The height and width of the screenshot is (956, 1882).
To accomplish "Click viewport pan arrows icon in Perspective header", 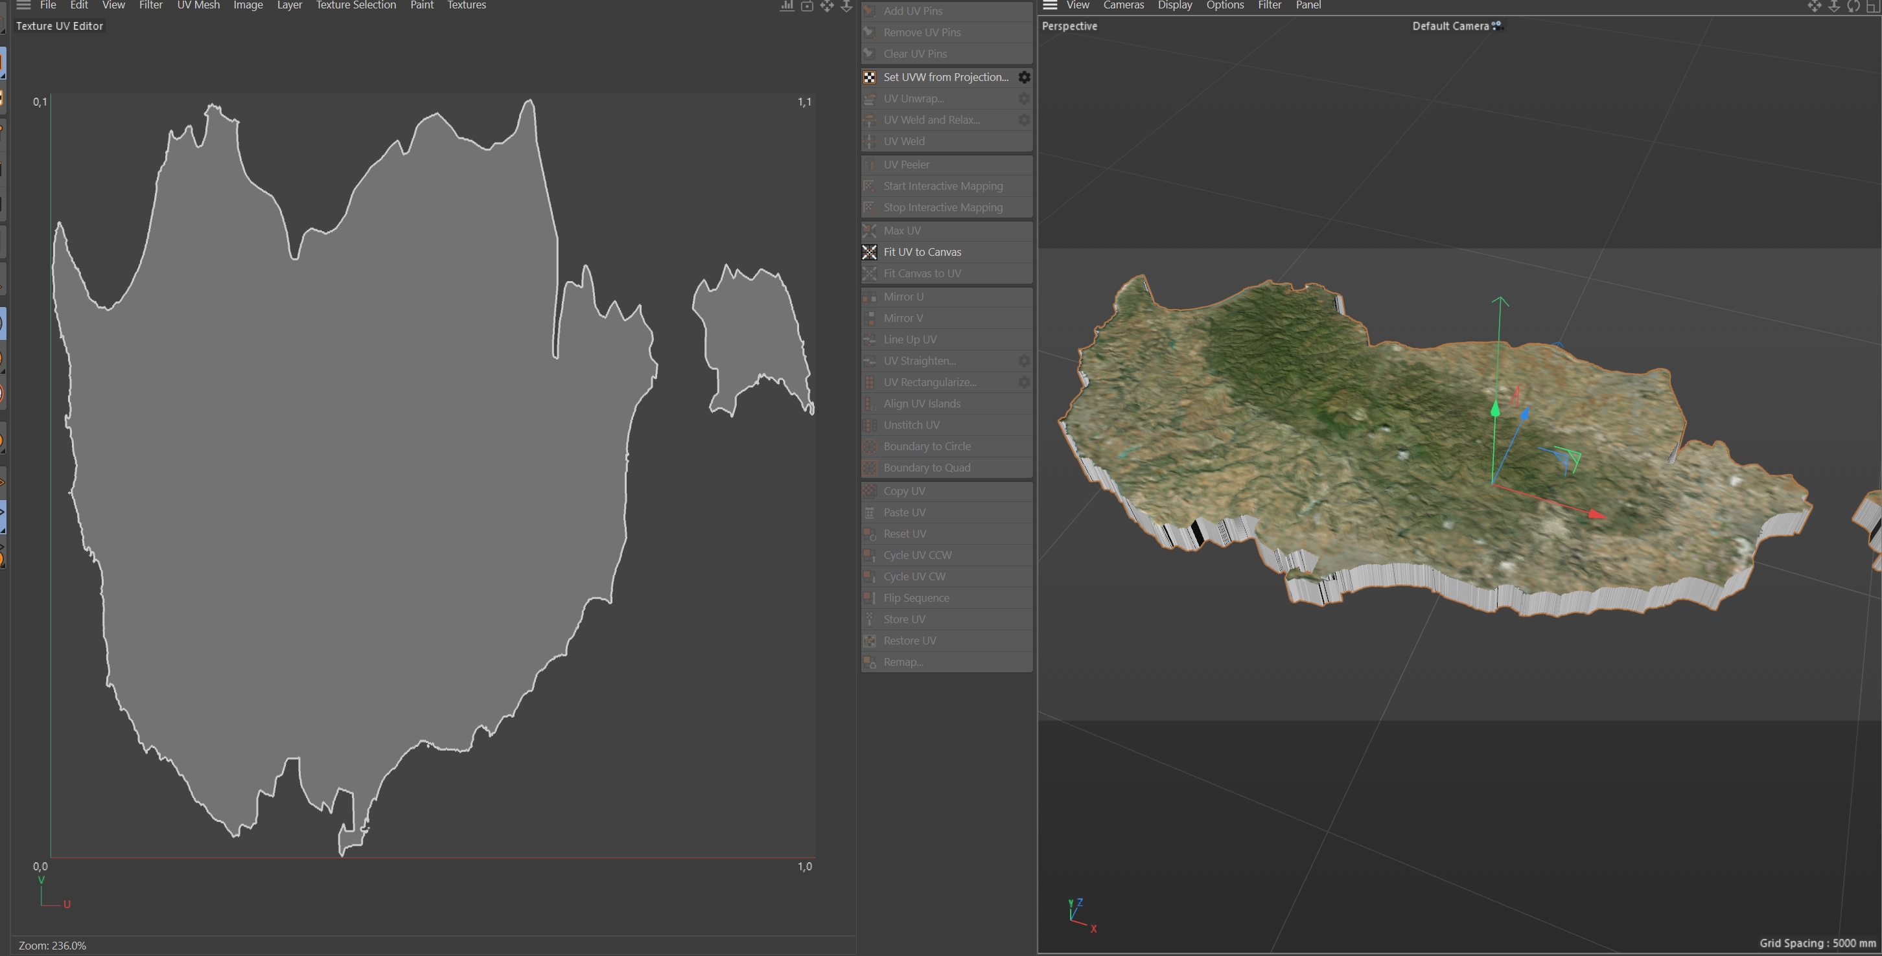I will [x=1814, y=6].
